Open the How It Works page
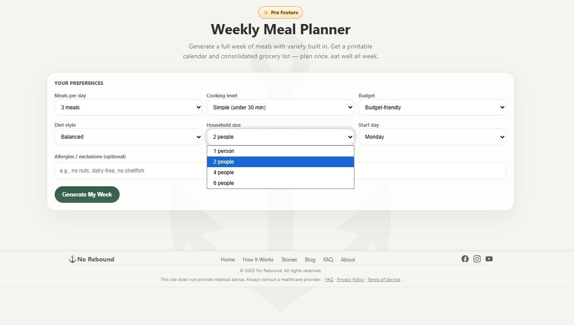The image size is (574, 325). coord(258,260)
